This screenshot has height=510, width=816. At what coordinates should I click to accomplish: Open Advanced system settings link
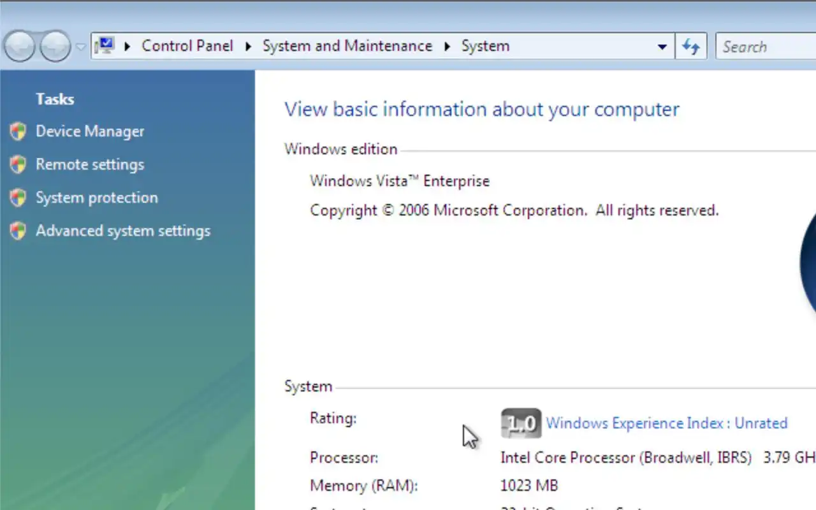point(123,231)
